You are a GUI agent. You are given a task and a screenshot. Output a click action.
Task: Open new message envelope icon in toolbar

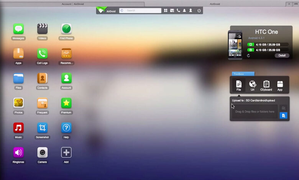tap(172, 10)
